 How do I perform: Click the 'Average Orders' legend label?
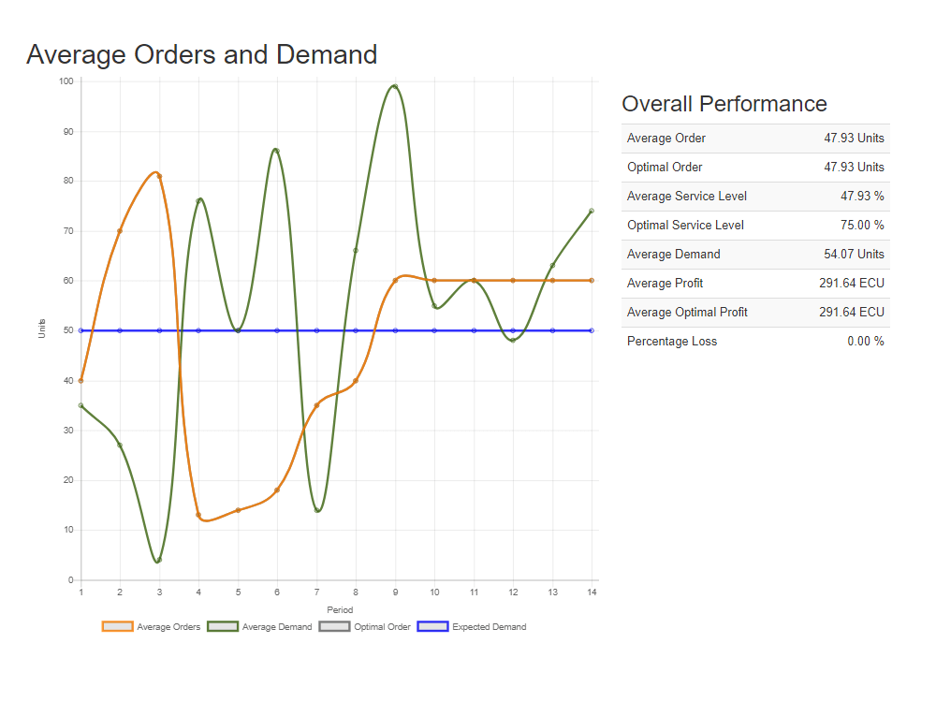[168, 627]
